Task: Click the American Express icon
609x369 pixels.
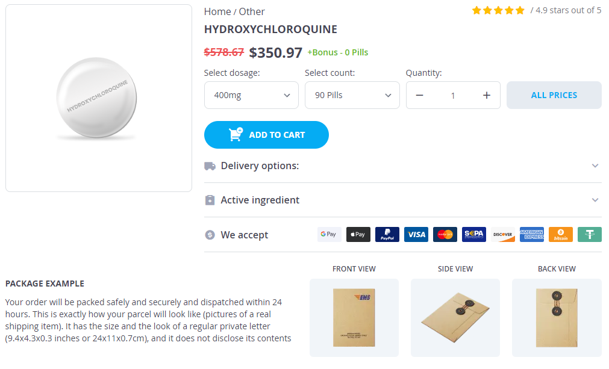Action: pyautogui.click(x=531, y=235)
